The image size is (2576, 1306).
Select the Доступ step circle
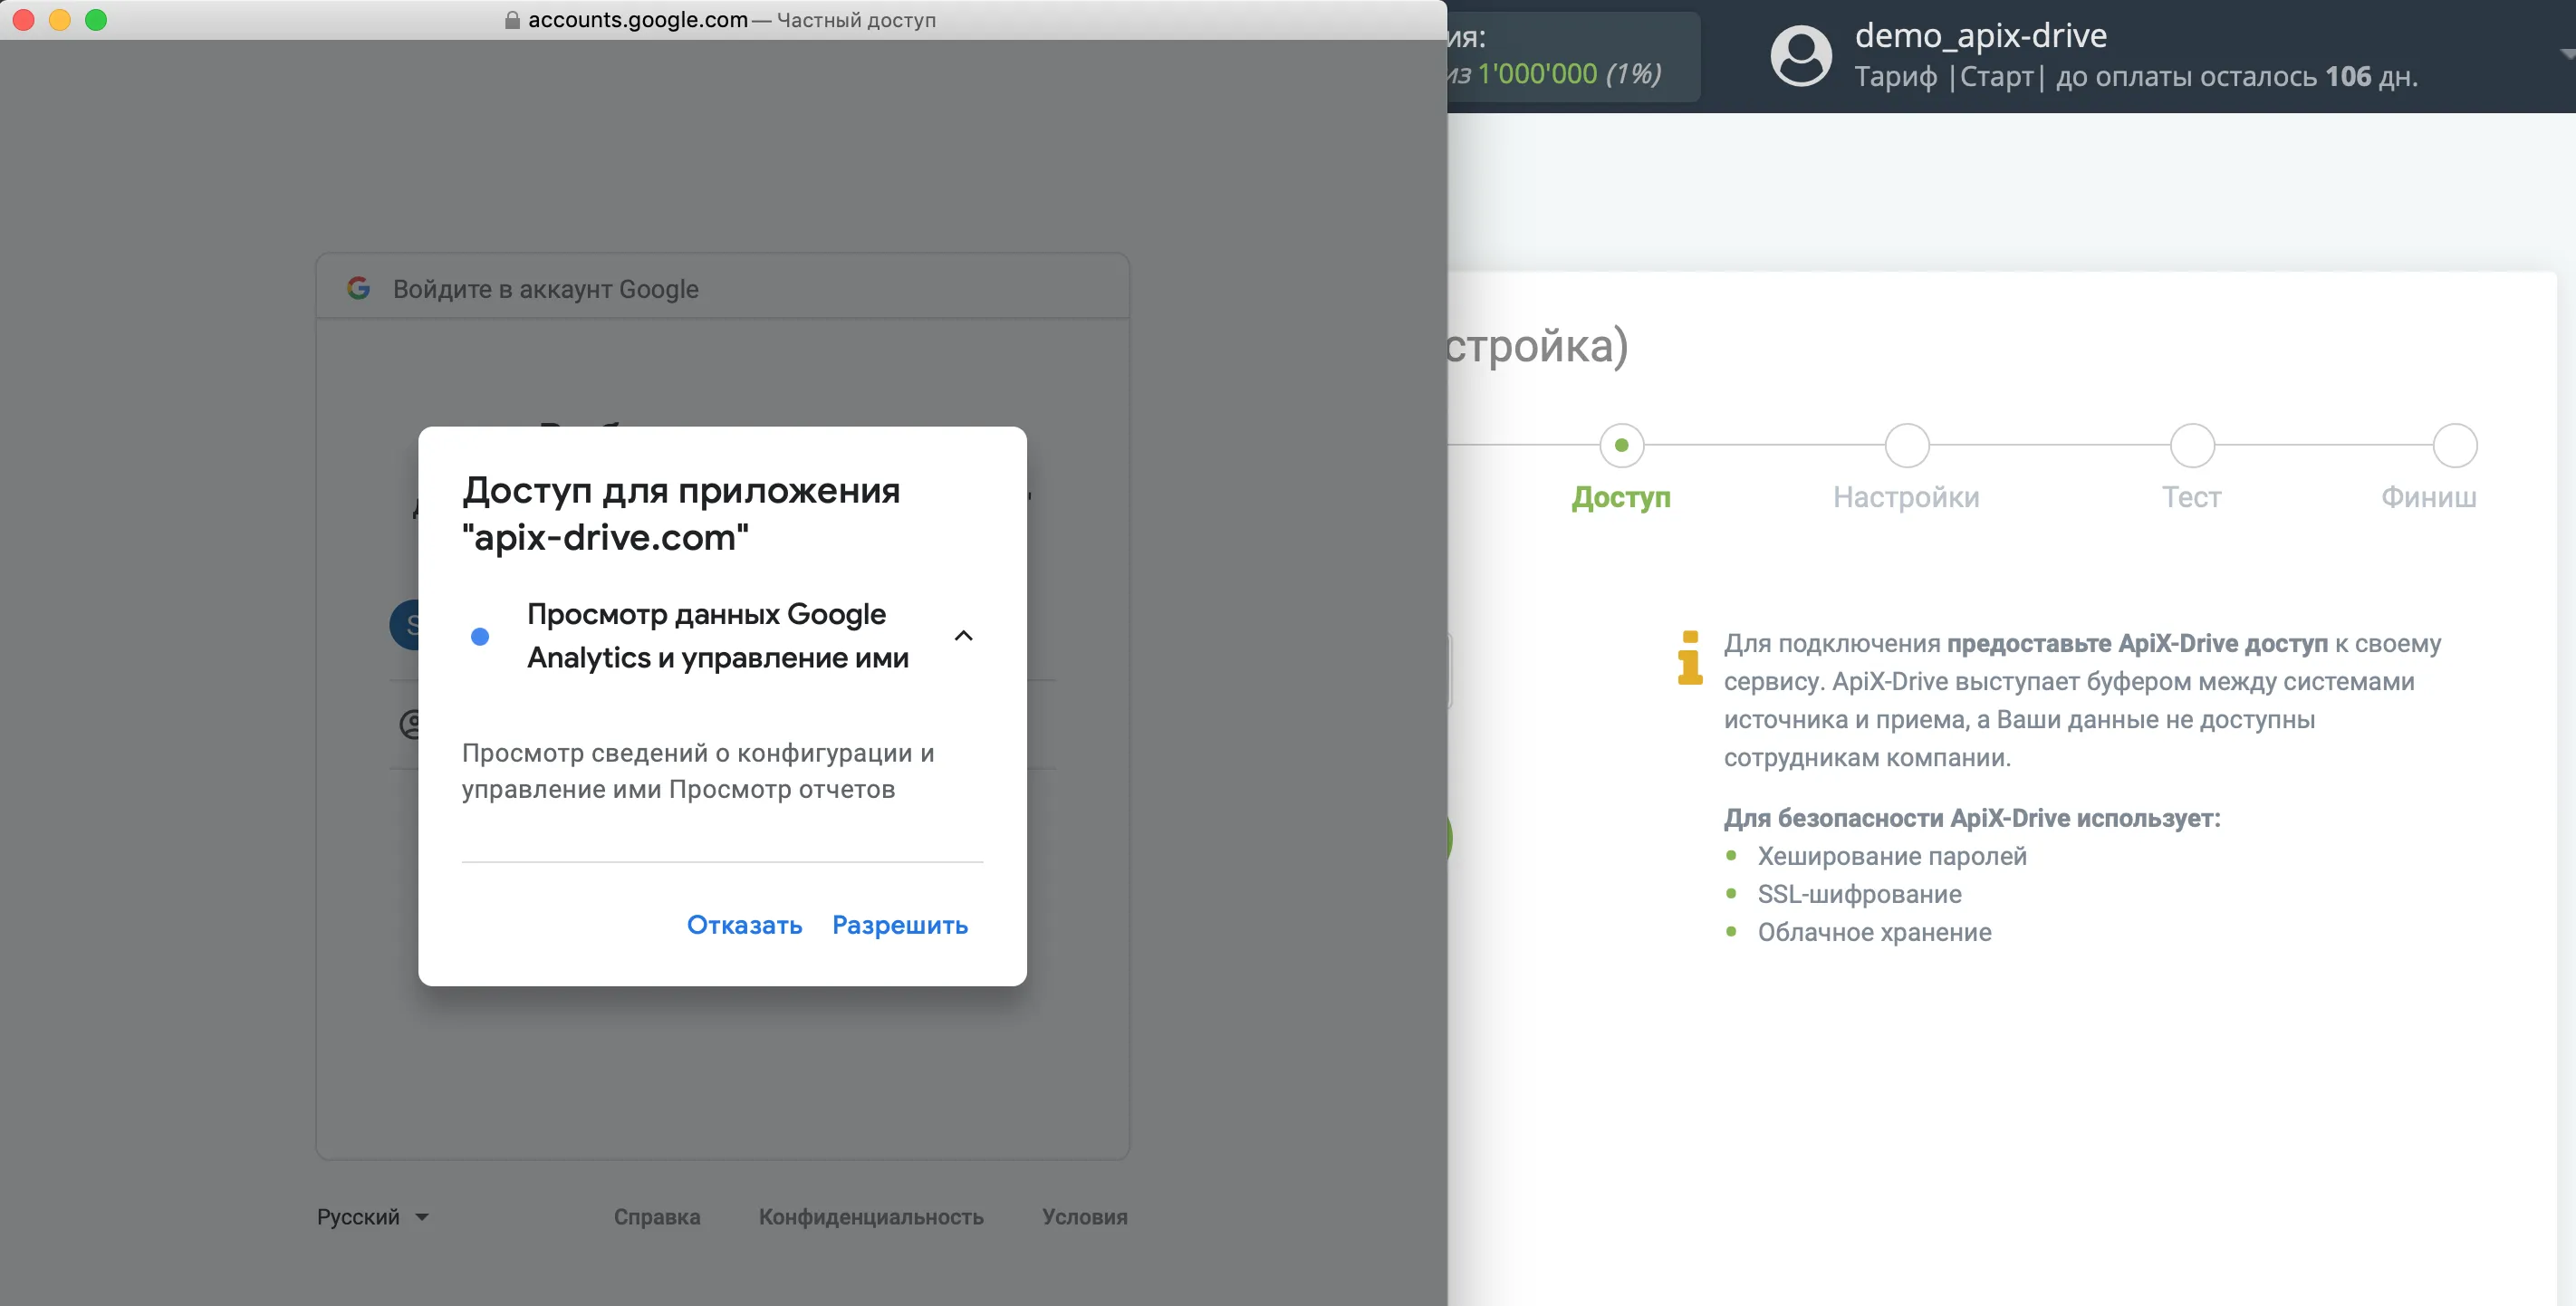click(1621, 445)
